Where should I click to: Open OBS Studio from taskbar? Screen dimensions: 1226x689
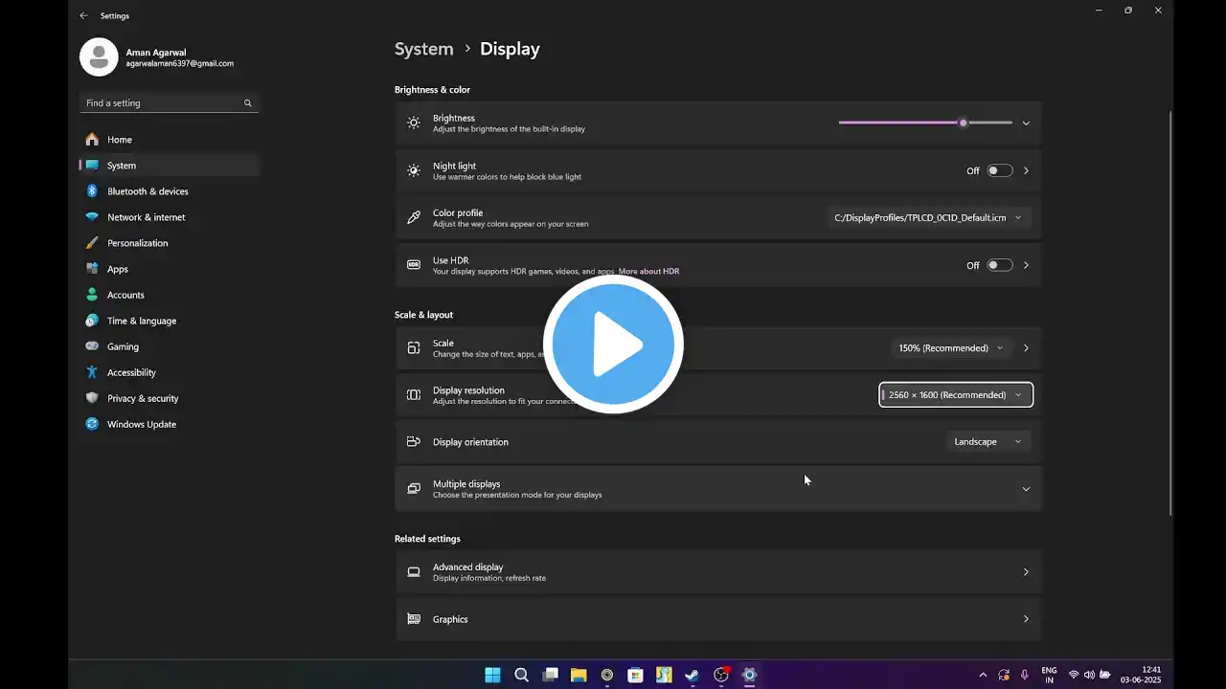pos(721,675)
